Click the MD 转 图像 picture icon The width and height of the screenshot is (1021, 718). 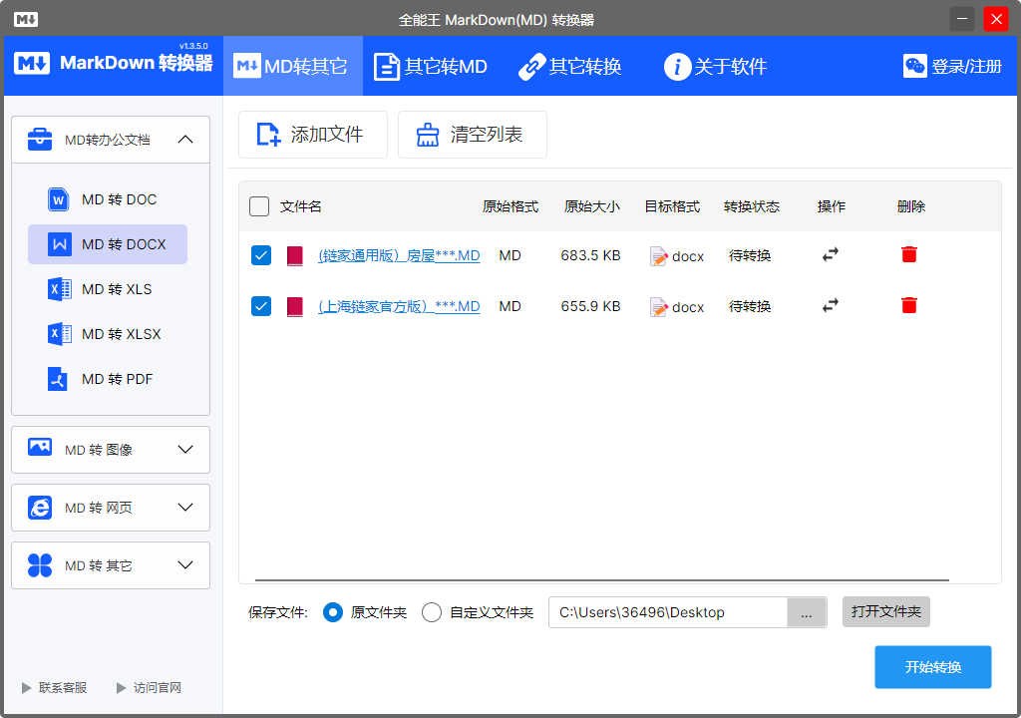point(40,447)
